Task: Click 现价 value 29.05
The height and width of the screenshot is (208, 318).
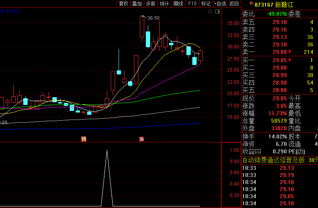Action: click(280, 98)
